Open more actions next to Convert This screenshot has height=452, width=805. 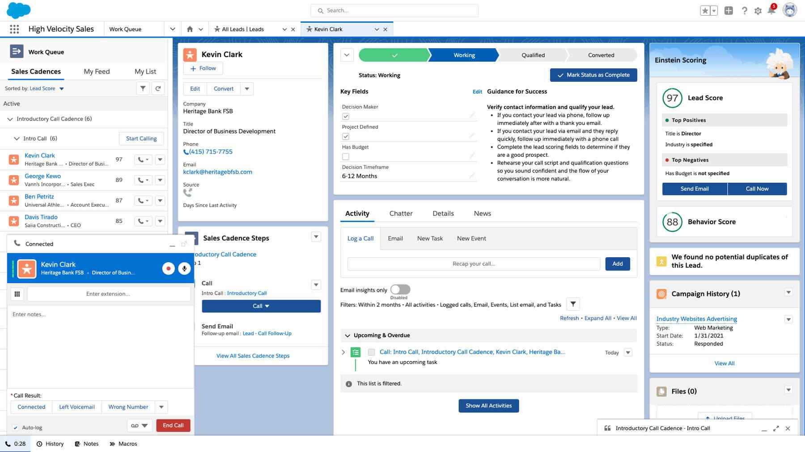click(247, 89)
